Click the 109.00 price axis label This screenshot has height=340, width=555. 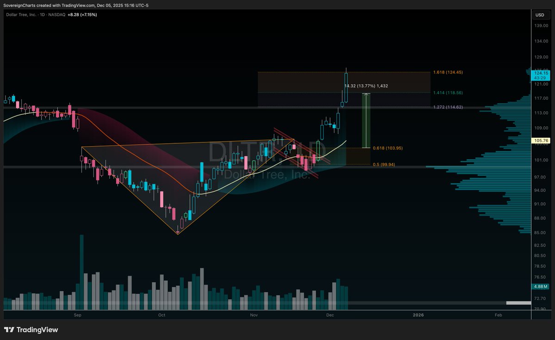[x=541, y=128]
